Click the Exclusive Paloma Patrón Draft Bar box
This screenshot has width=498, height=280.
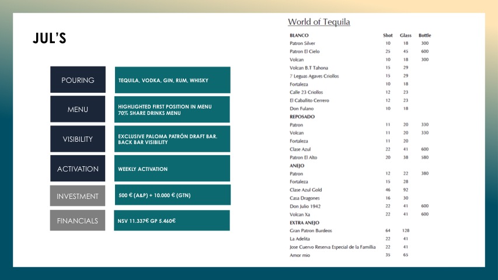pyautogui.click(x=172, y=139)
